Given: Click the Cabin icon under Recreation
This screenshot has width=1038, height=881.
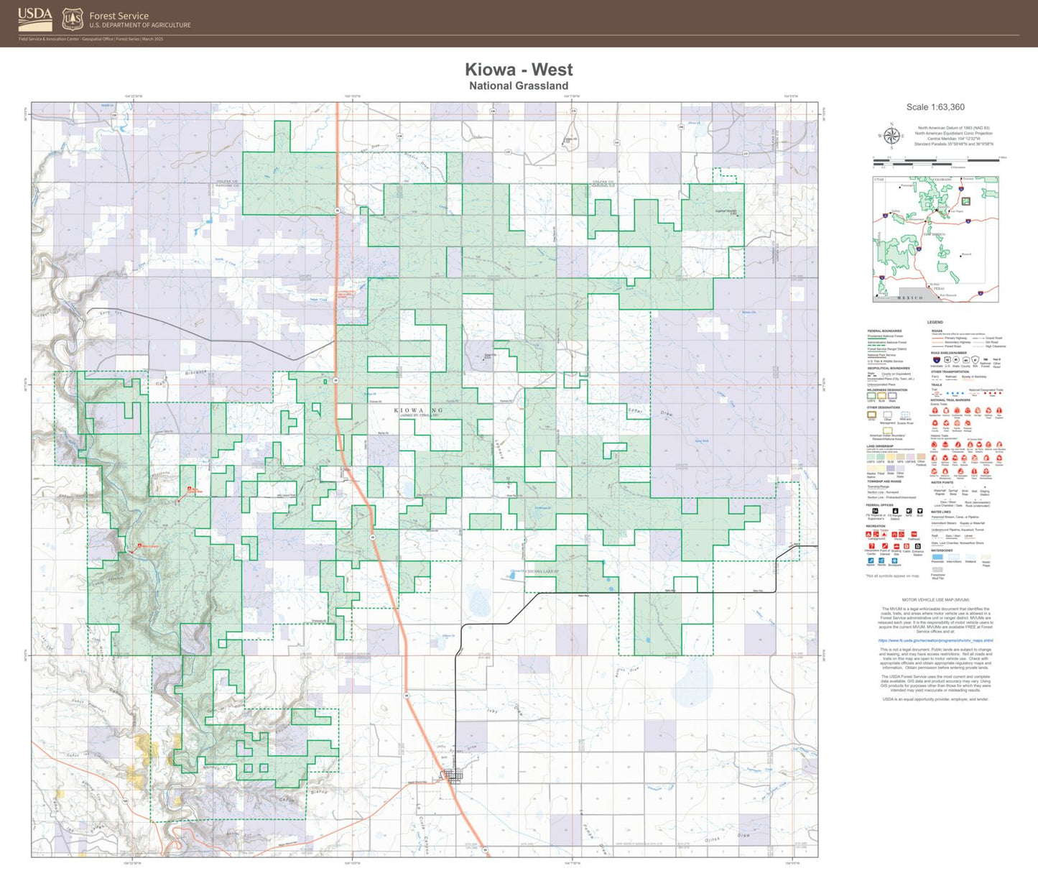Looking at the screenshot, I should click(x=905, y=547).
